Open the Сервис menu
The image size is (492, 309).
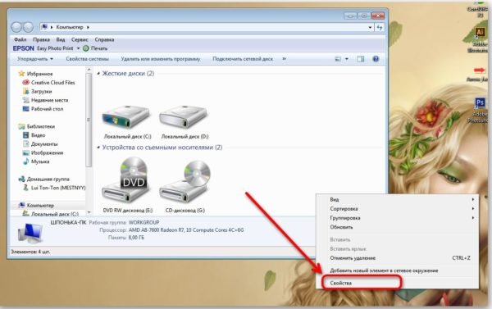pos(80,40)
